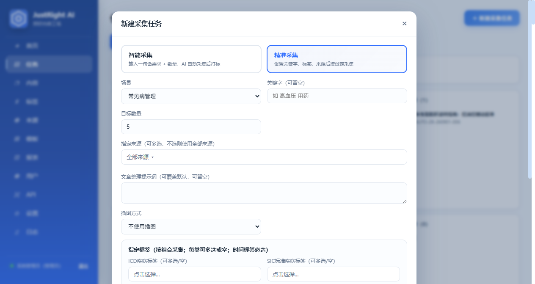535x284 pixels.
Task: Open the ICD疾病标签 tag selector
Action: pos(195,274)
